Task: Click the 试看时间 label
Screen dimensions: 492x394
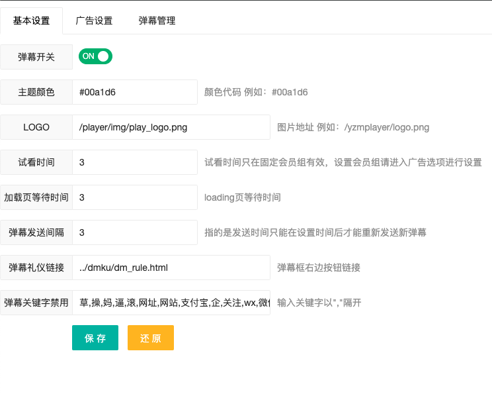Action: click(x=36, y=162)
